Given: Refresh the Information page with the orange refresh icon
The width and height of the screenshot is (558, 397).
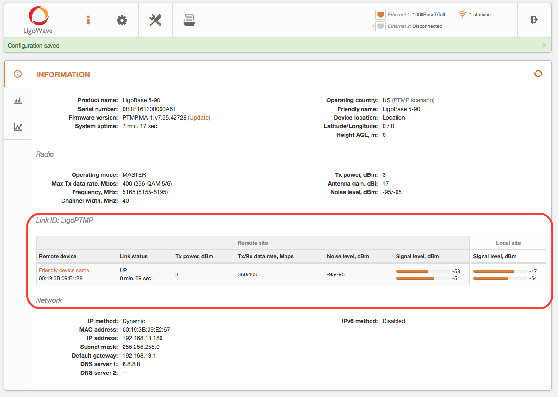Looking at the screenshot, I should [538, 74].
